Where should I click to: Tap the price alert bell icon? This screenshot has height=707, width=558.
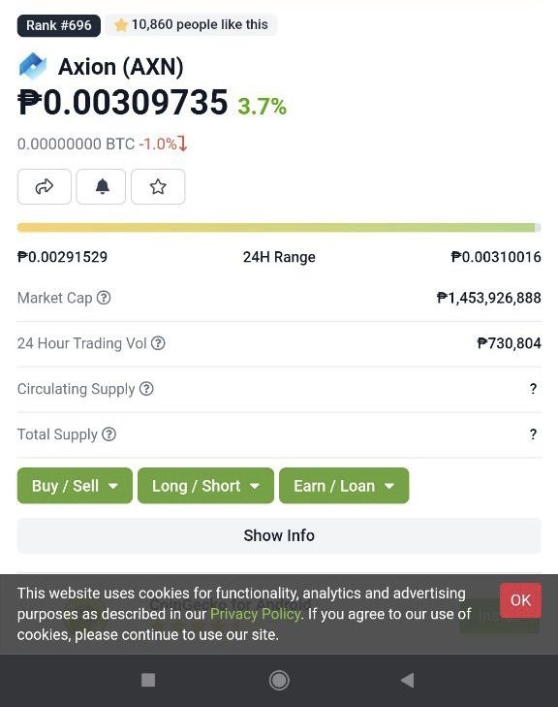(101, 186)
